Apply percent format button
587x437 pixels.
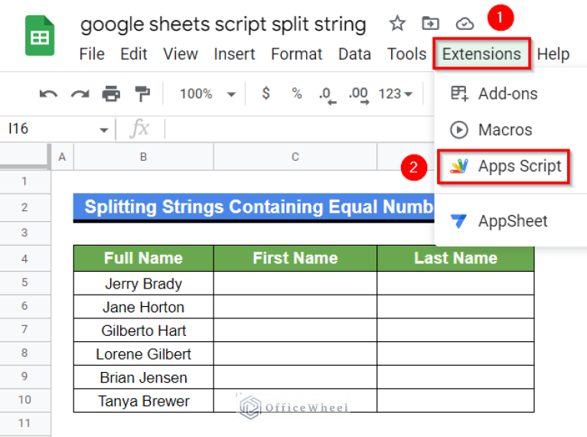[296, 94]
